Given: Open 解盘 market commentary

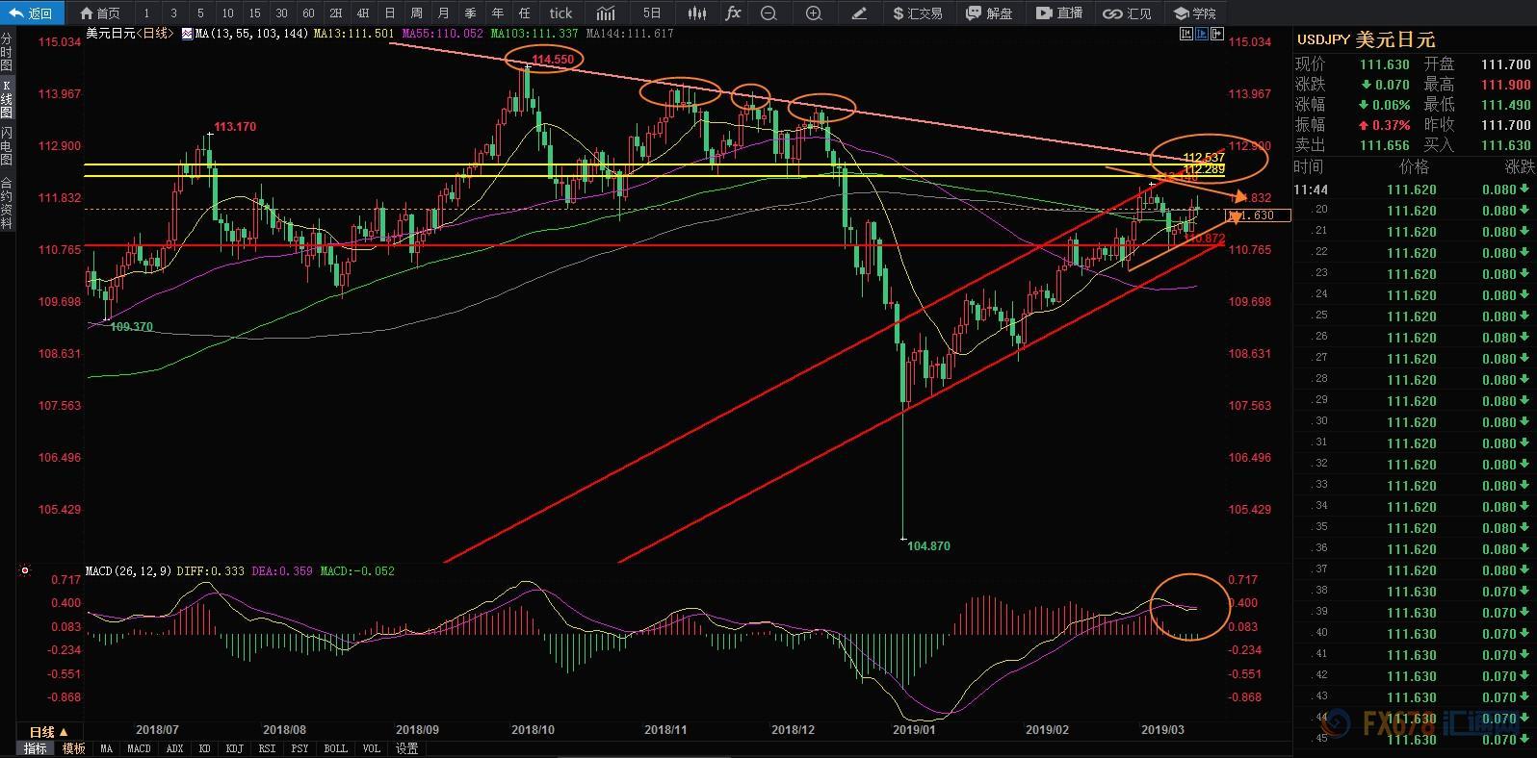Looking at the screenshot, I should [x=989, y=13].
